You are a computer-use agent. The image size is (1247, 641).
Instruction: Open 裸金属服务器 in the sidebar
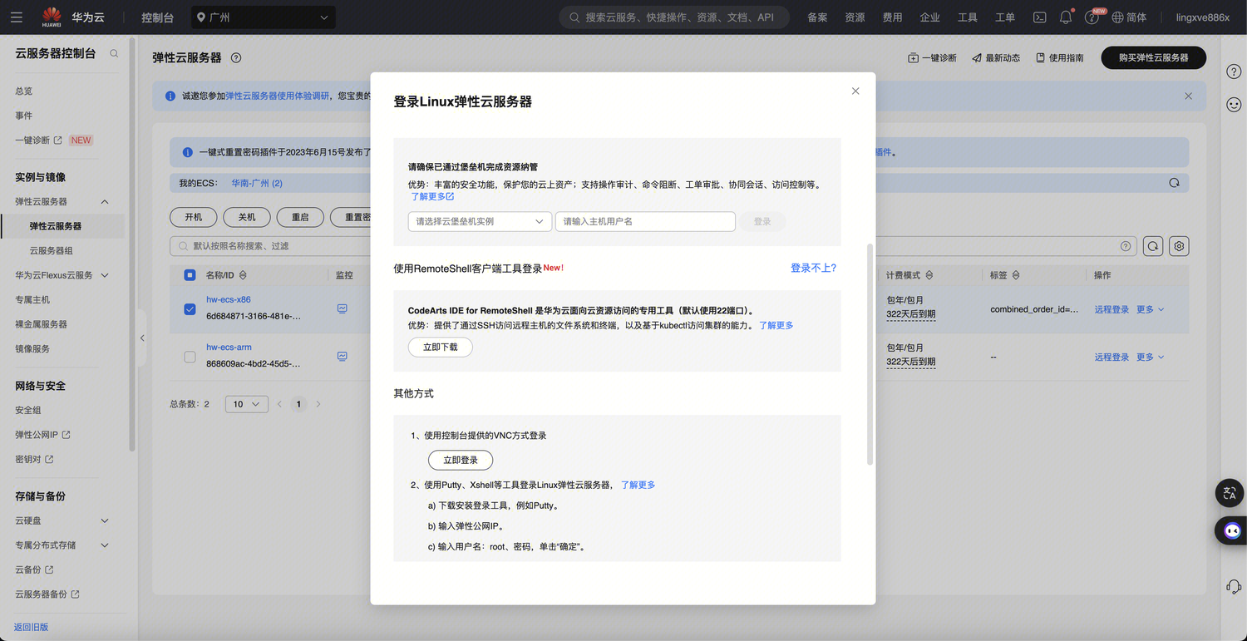[41, 324]
